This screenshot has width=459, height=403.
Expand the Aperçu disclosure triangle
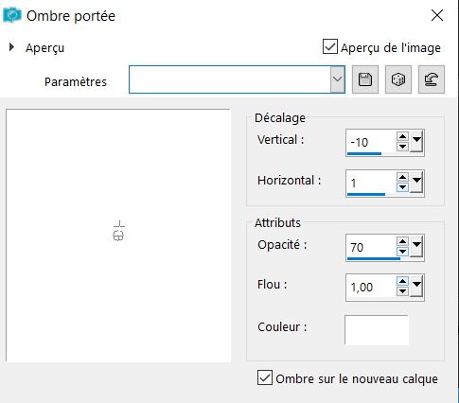[11, 47]
